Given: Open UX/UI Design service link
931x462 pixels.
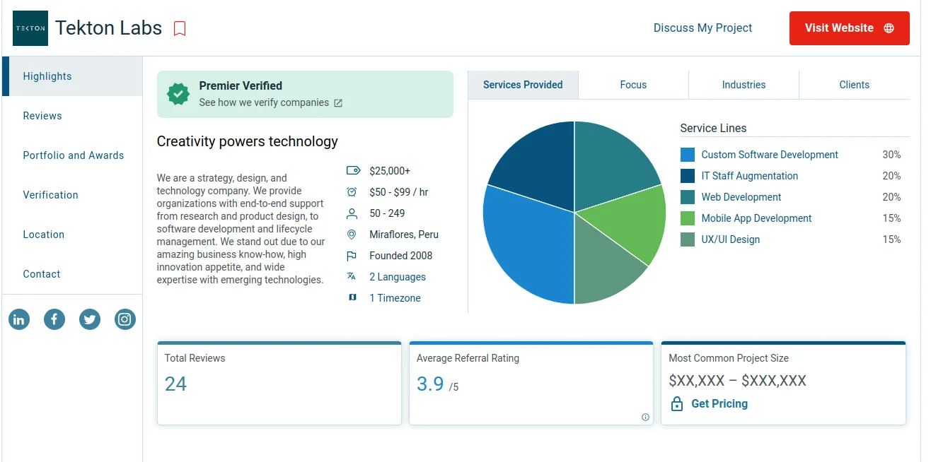Looking at the screenshot, I should [730, 239].
